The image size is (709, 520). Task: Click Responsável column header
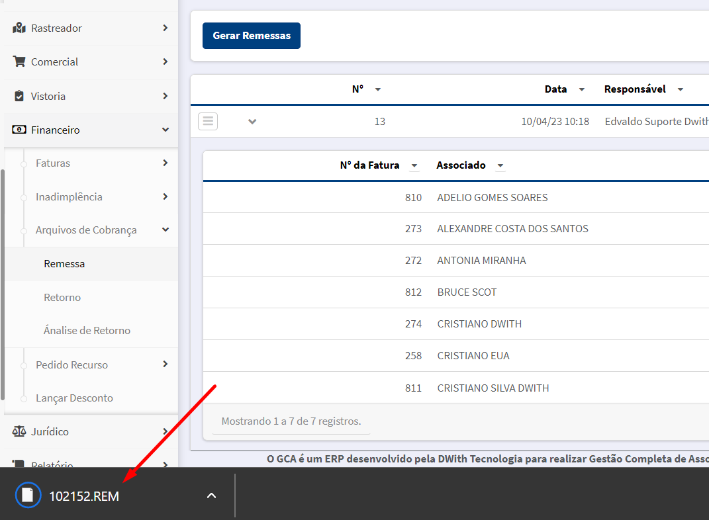click(x=635, y=89)
